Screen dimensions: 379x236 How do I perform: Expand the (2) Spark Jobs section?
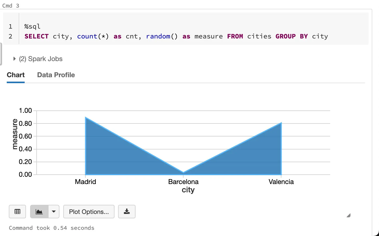point(40,59)
